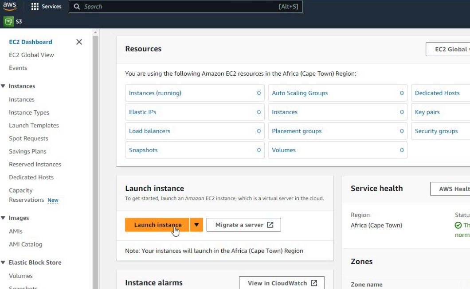Open EC2 Global View in the sidebar
The width and height of the screenshot is (470, 289).
point(31,55)
